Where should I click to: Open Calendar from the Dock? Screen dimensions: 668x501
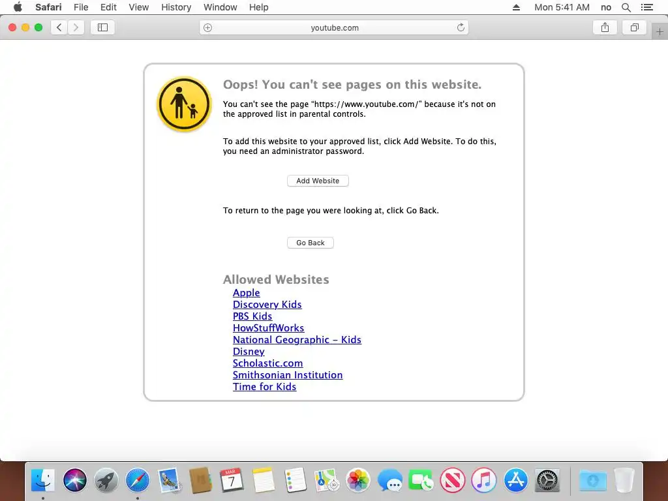232,480
